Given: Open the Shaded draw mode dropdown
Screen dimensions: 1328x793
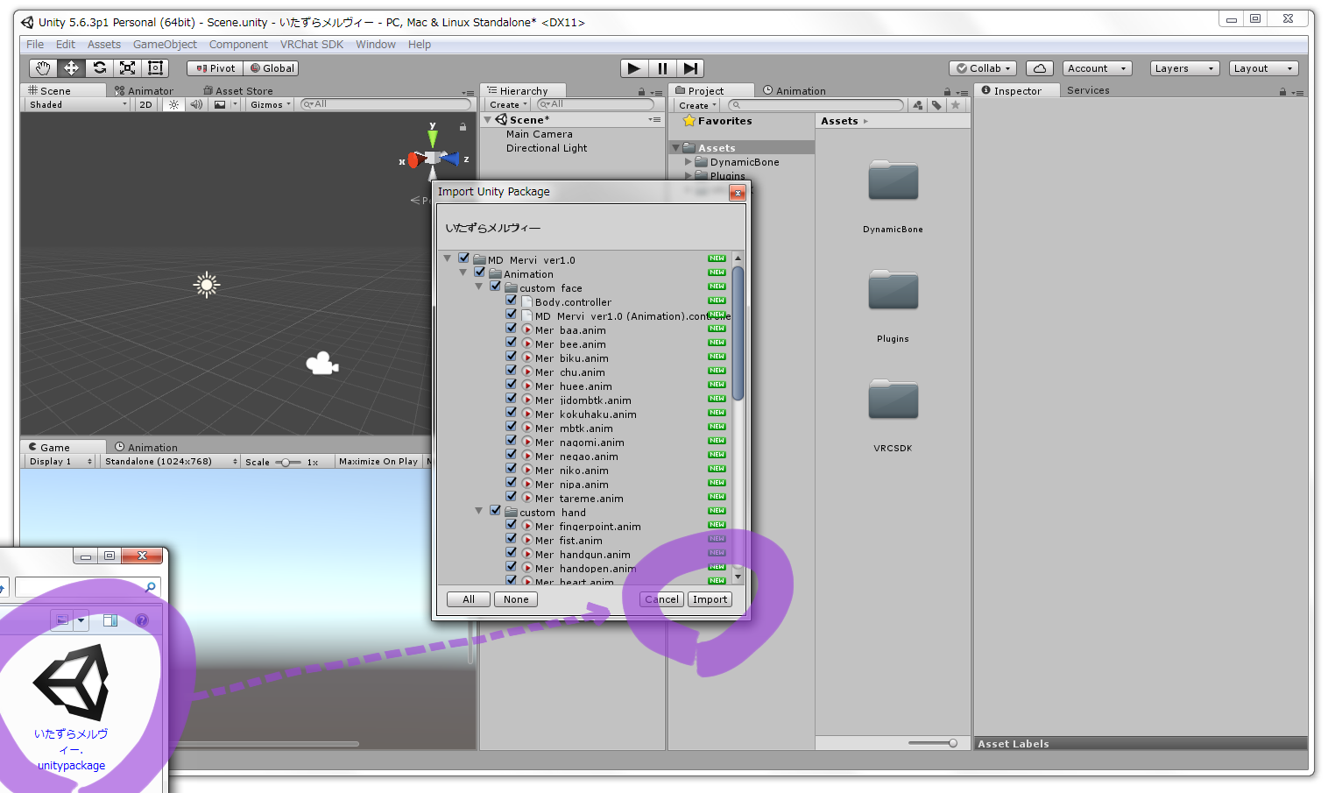Looking at the screenshot, I should pyautogui.click(x=77, y=104).
